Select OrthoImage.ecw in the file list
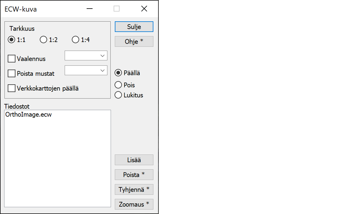The image size is (356, 214). pos(28,115)
